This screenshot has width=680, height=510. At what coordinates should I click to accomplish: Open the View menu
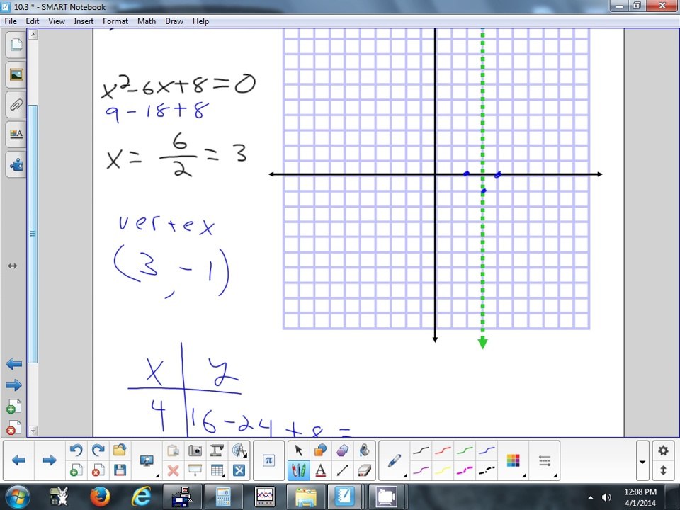(x=57, y=21)
